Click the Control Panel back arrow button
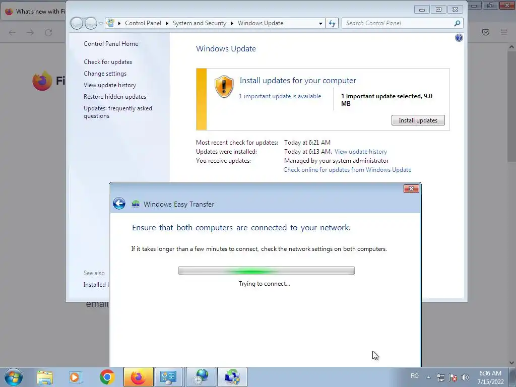516x387 pixels. pos(77,23)
